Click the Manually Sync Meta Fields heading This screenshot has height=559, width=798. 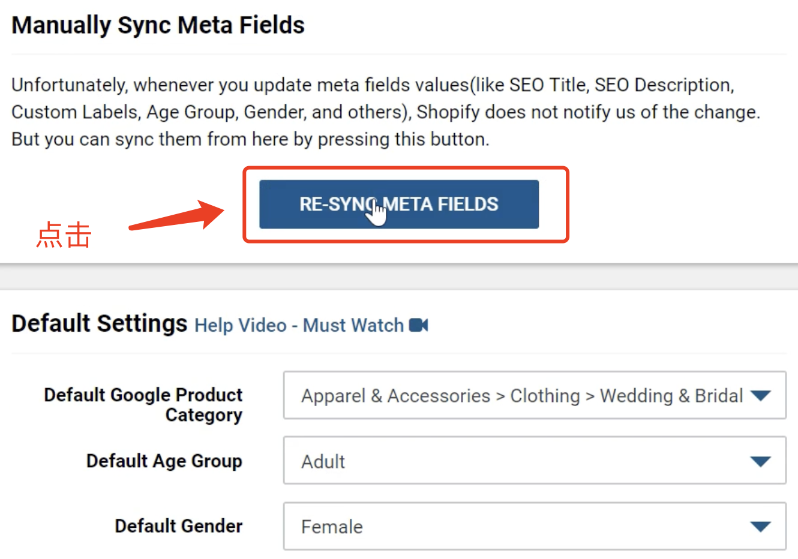tap(158, 25)
